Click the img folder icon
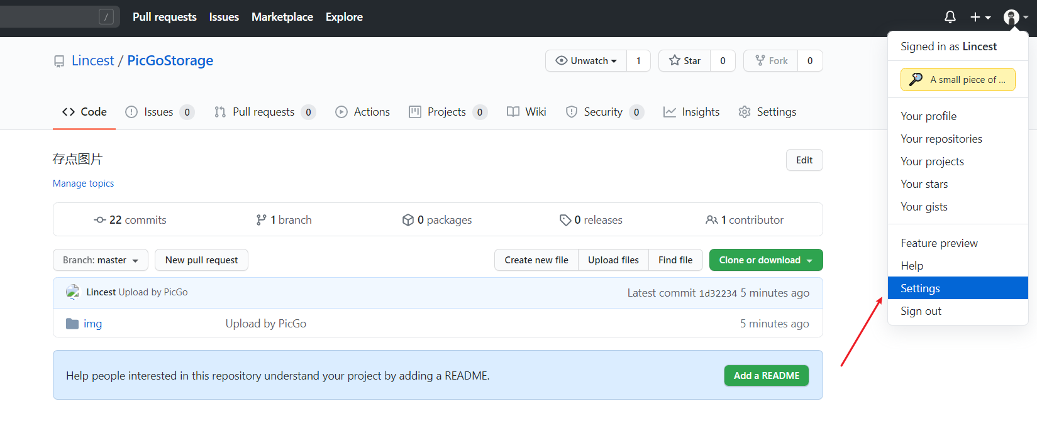Viewport: 1037px width, 433px height. point(72,324)
